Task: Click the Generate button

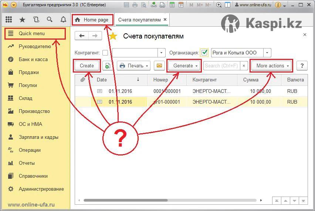Action: click(x=184, y=66)
